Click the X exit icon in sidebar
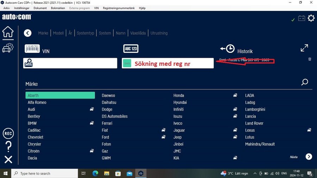317x178 pixels. (x=8, y=159)
